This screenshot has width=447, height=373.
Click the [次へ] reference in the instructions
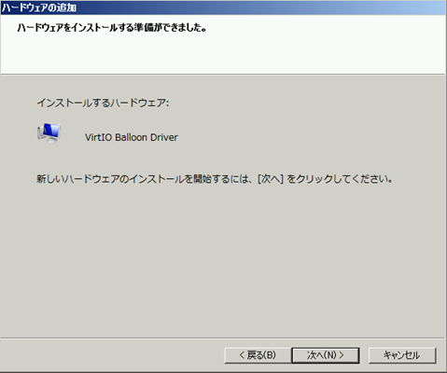coord(271,179)
